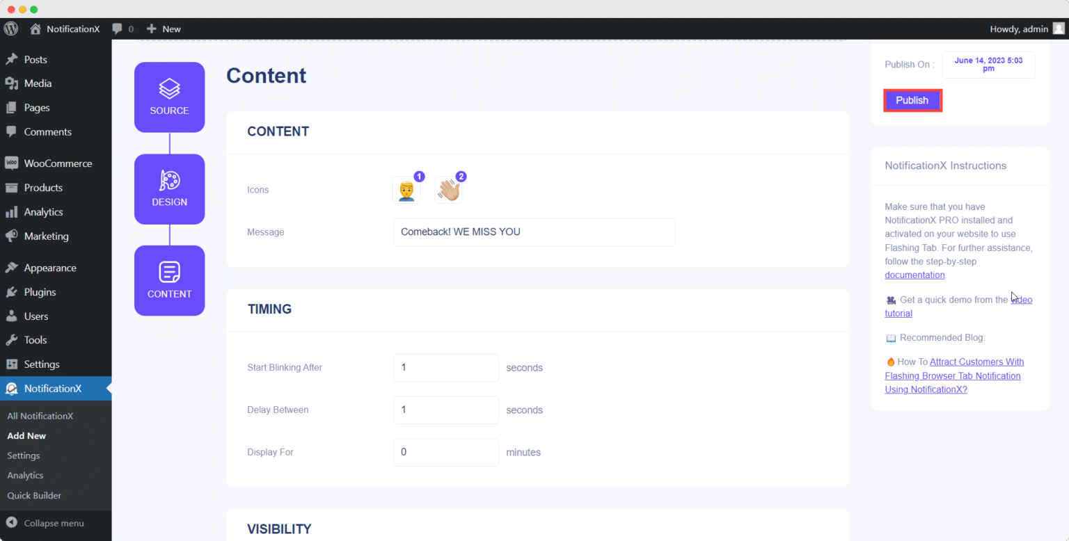The height and width of the screenshot is (541, 1069).
Task: Open Quick Builder submenu item
Action: tap(34, 495)
